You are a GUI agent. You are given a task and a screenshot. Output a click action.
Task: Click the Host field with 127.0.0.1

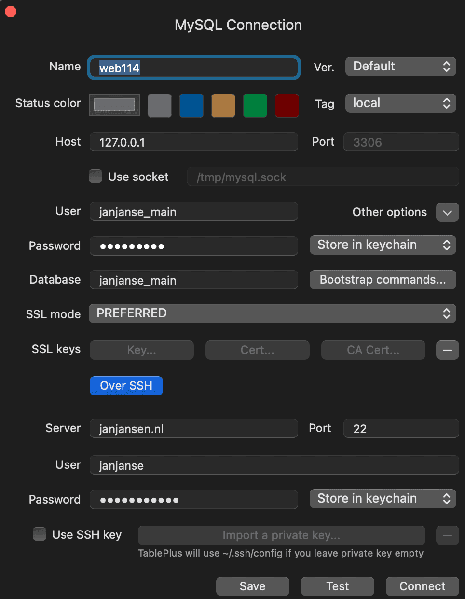pos(193,142)
